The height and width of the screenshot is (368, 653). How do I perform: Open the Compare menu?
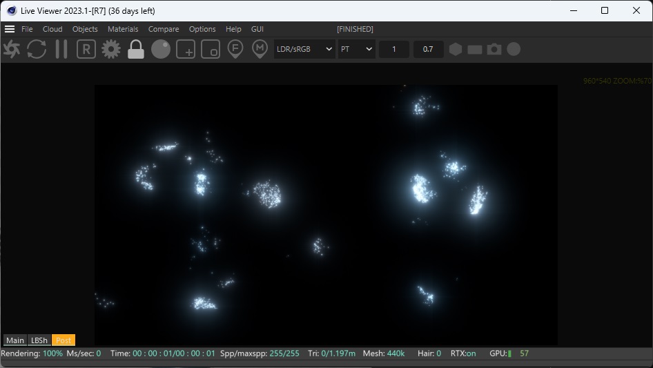click(x=164, y=29)
